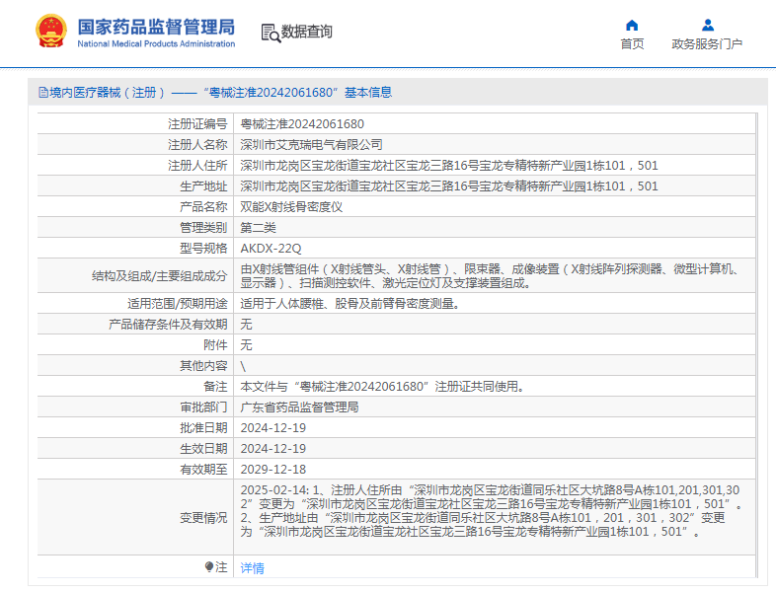Click the 注册证编号 label
Viewport: 776px width, 592px height.
tap(197, 124)
